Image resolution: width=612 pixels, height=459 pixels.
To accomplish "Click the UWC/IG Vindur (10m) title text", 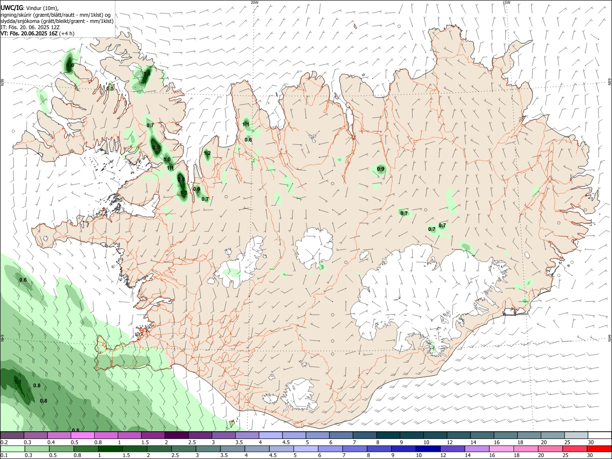I will point(30,8).
